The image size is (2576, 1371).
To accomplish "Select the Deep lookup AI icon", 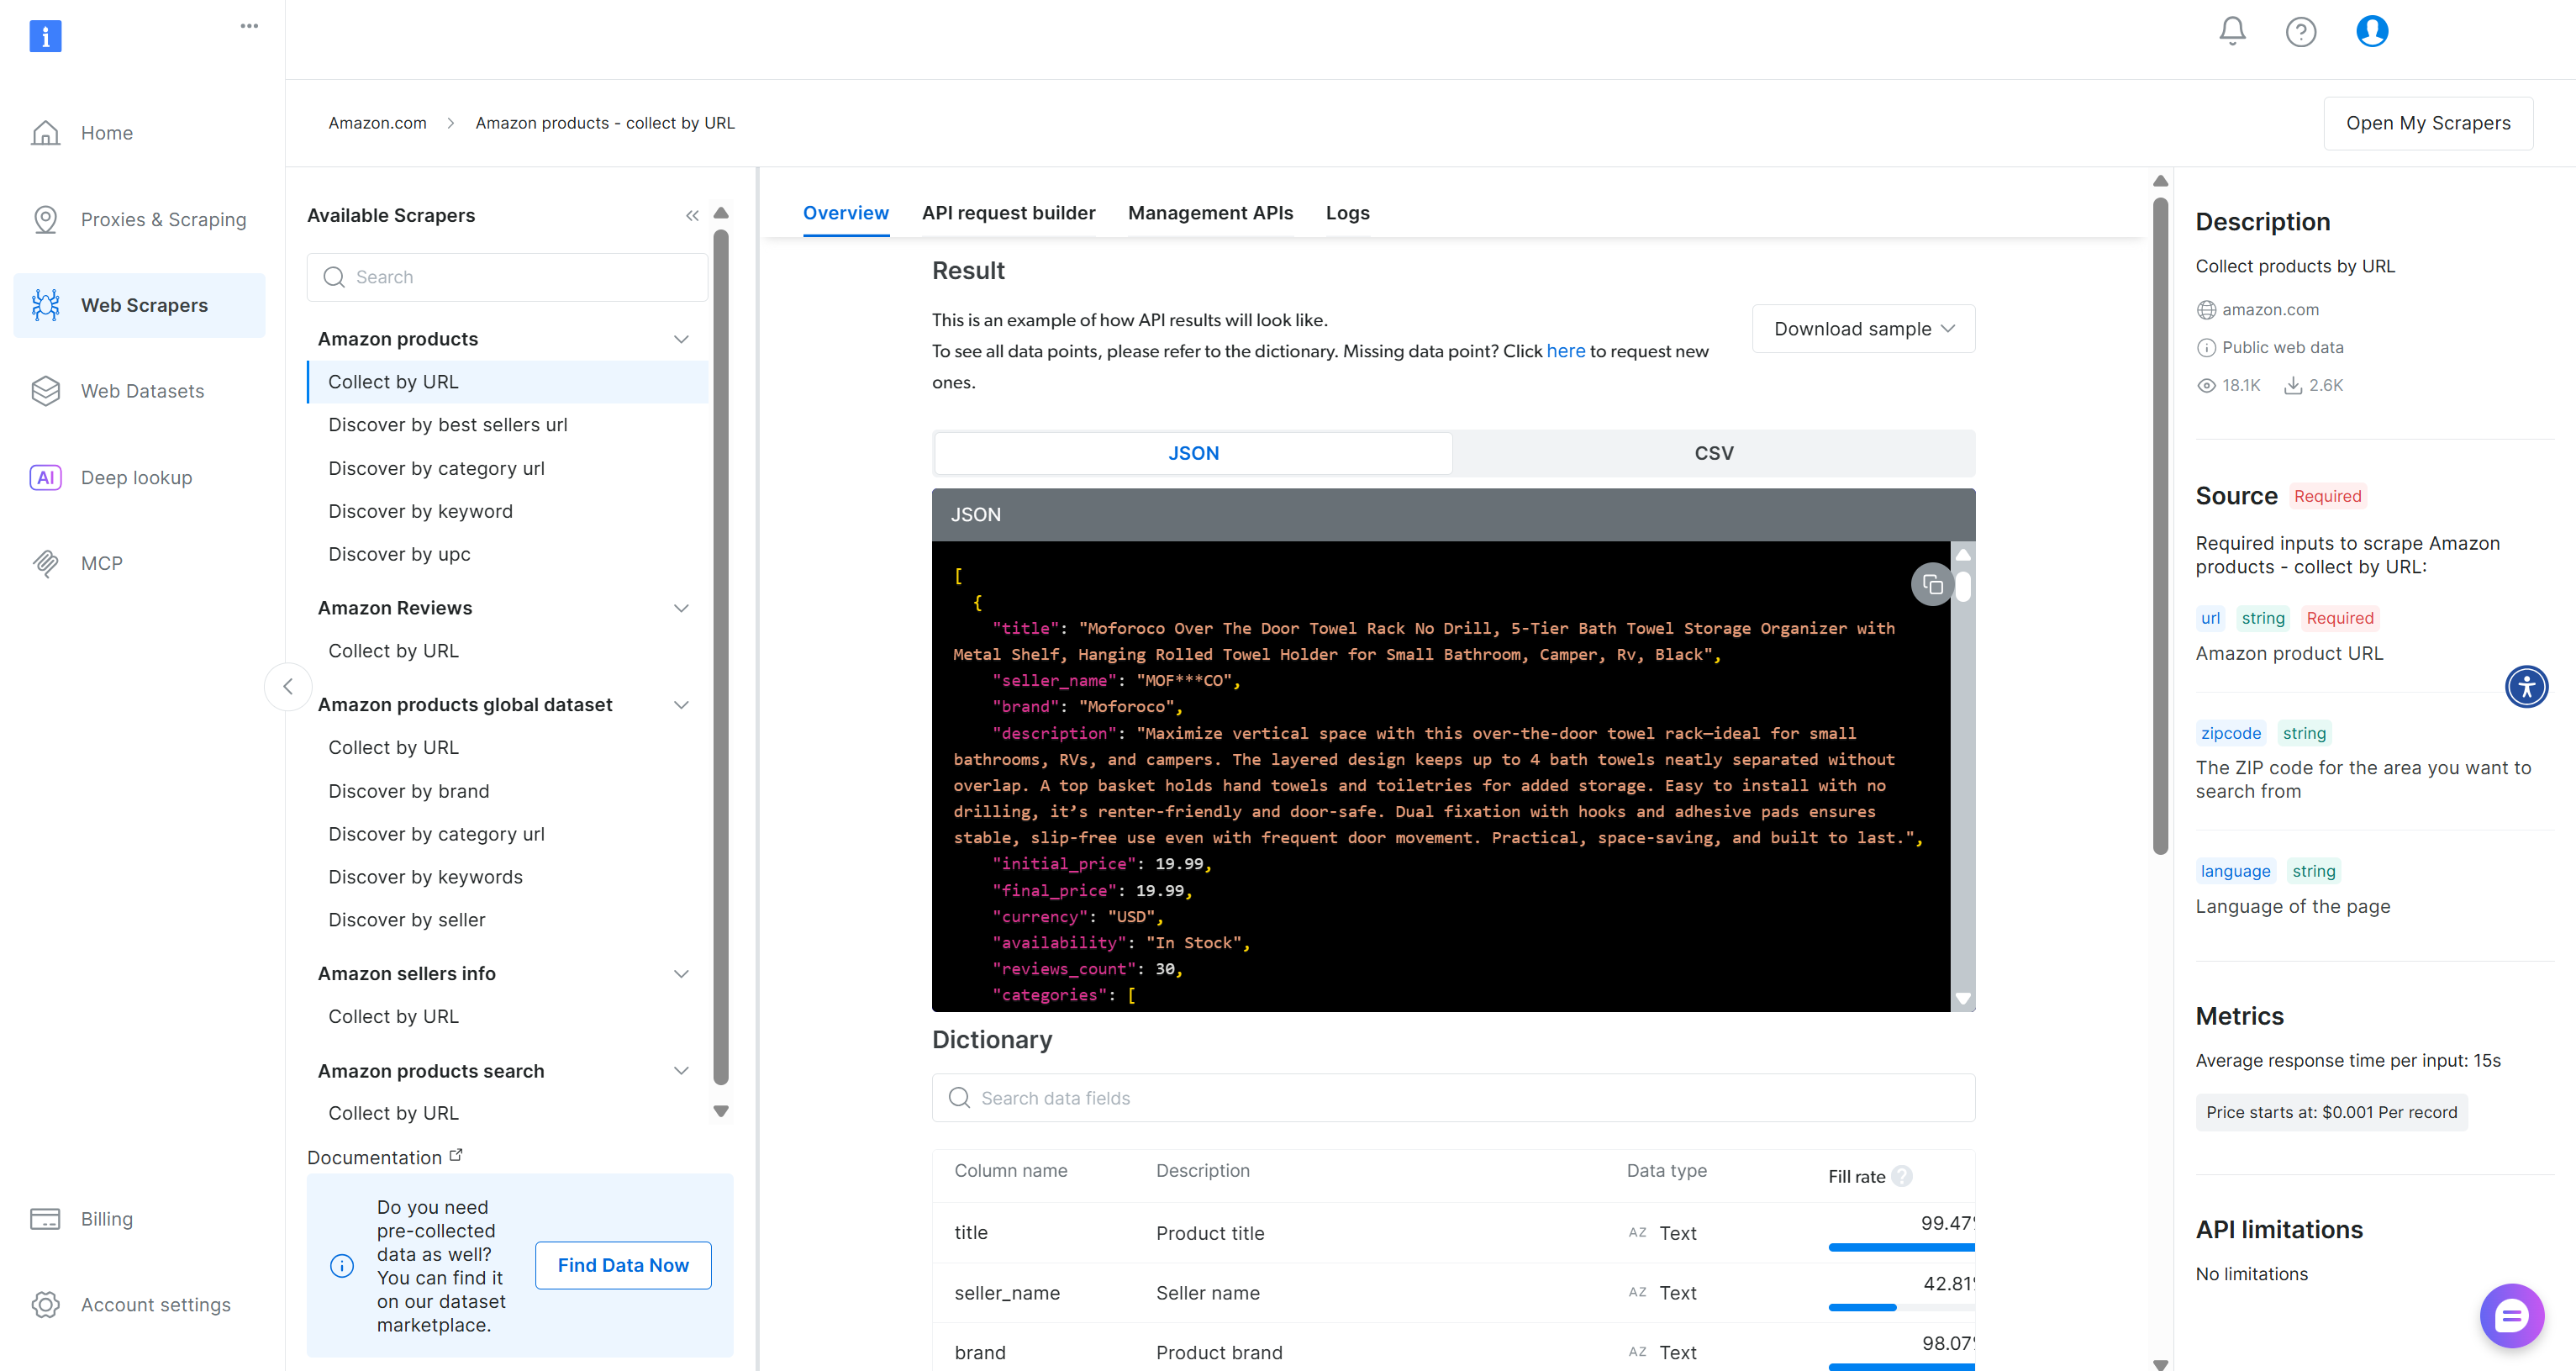I will coord(46,477).
